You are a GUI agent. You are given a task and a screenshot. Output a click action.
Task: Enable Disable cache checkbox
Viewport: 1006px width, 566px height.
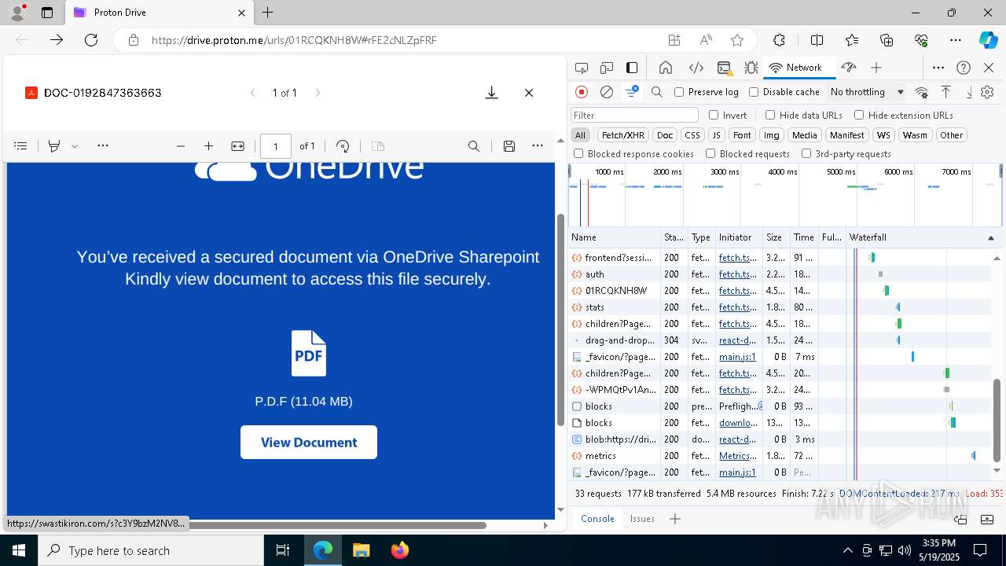tap(784, 92)
